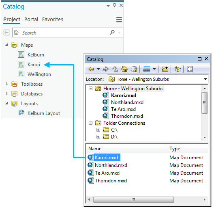Click the auto-hide pin icon of Catalog pane
Screen dimensions: 214x210
click(x=115, y=5)
